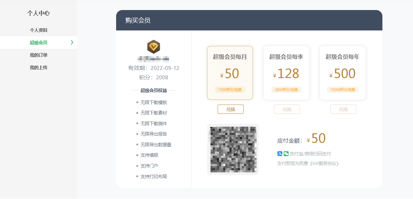The width and height of the screenshot is (413, 199).
Task: Click the 2800积分兑换 tag
Action: coord(286,90)
